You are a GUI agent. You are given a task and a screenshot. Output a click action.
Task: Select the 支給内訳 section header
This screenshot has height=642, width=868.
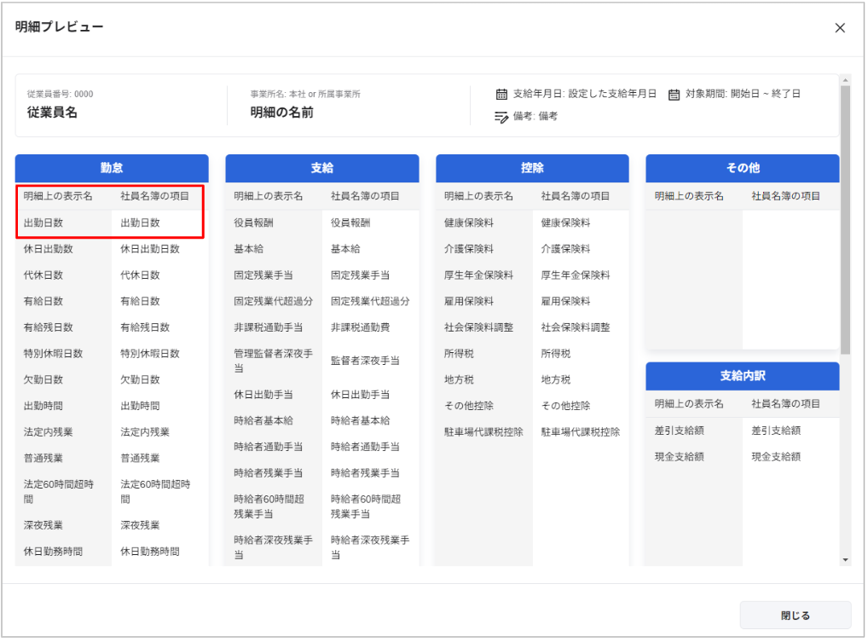(742, 376)
